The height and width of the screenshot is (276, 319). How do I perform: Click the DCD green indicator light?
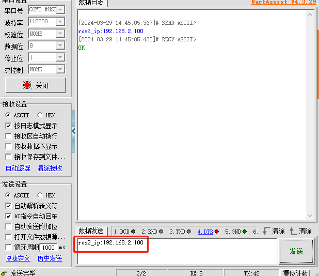(133, 232)
